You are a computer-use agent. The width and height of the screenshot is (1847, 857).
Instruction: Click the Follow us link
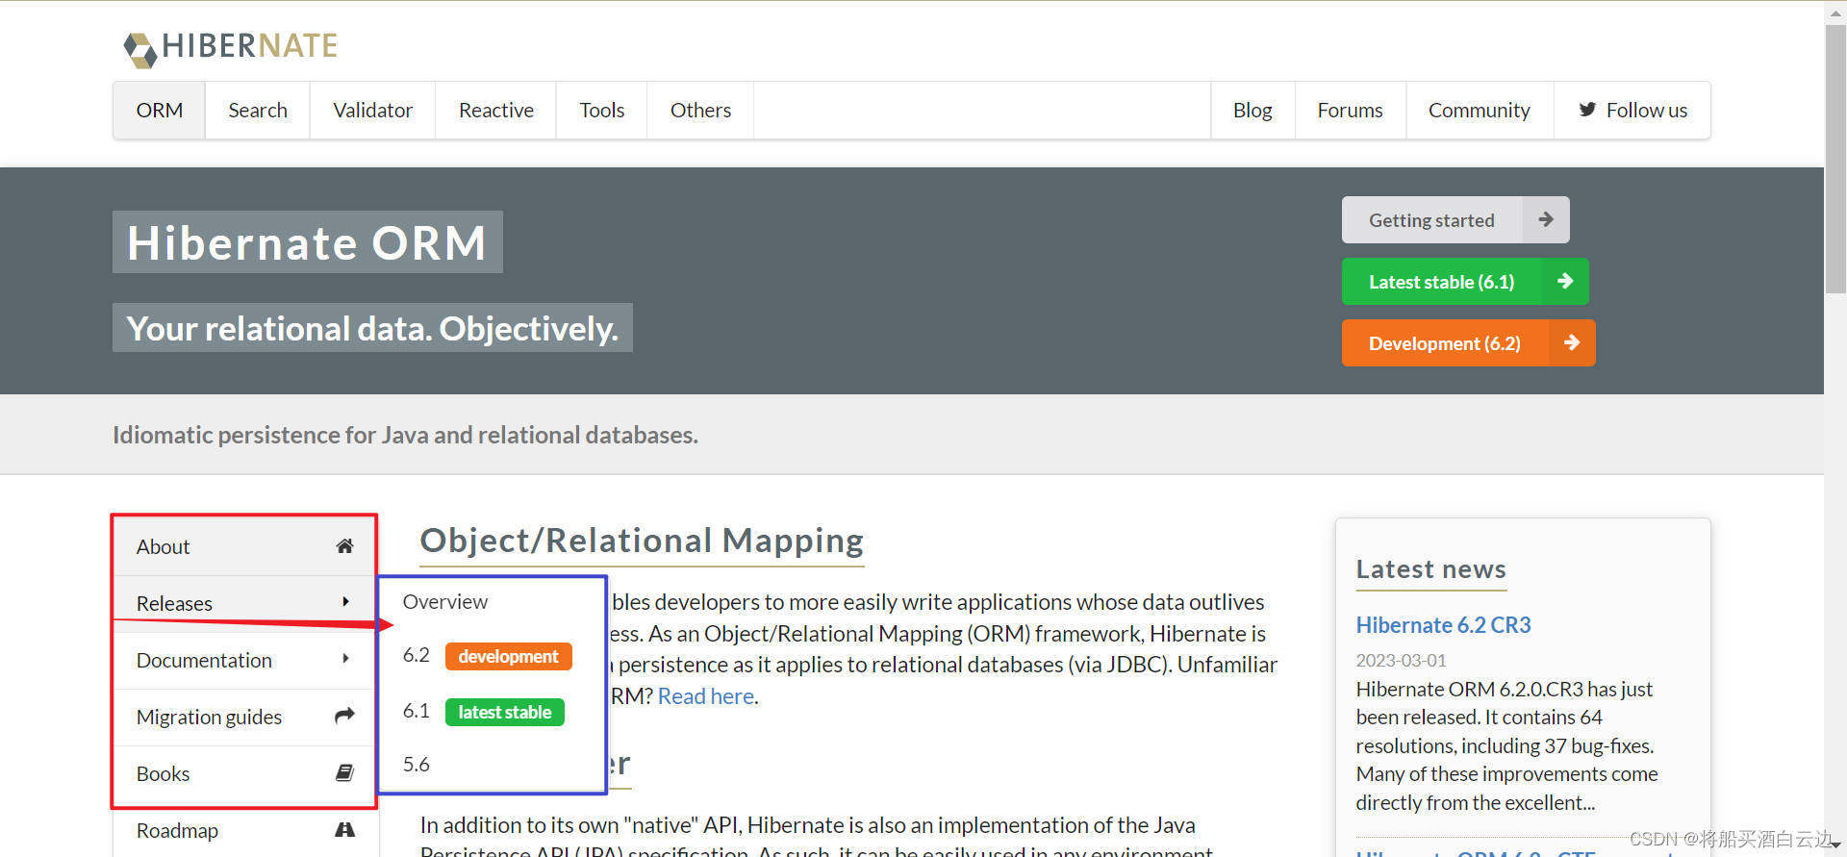1632,111
